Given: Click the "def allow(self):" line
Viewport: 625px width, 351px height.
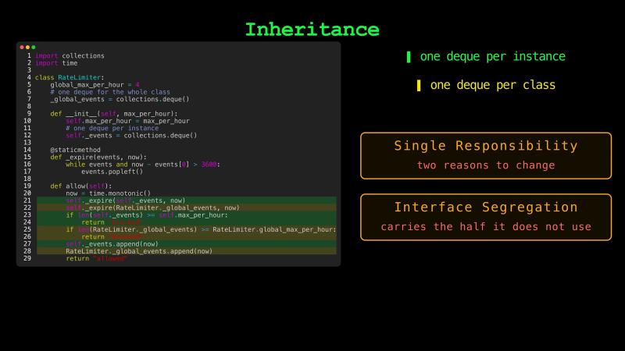Looking at the screenshot, I should (x=81, y=186).
